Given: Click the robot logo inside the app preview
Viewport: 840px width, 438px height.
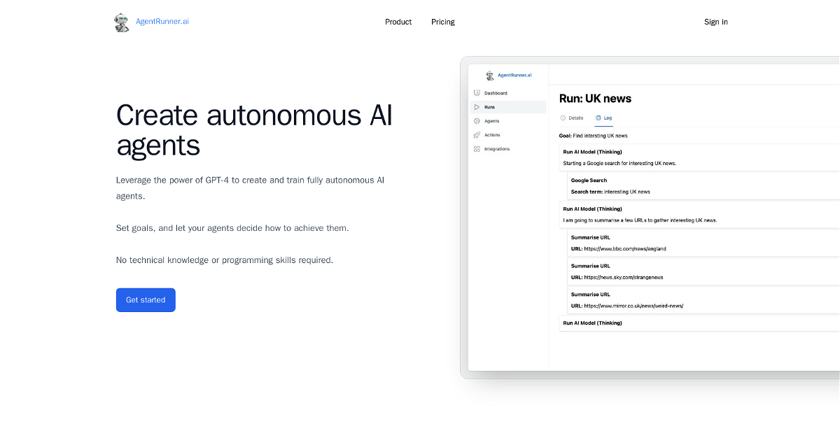Looking at the screenshot, I should [490, 76].
